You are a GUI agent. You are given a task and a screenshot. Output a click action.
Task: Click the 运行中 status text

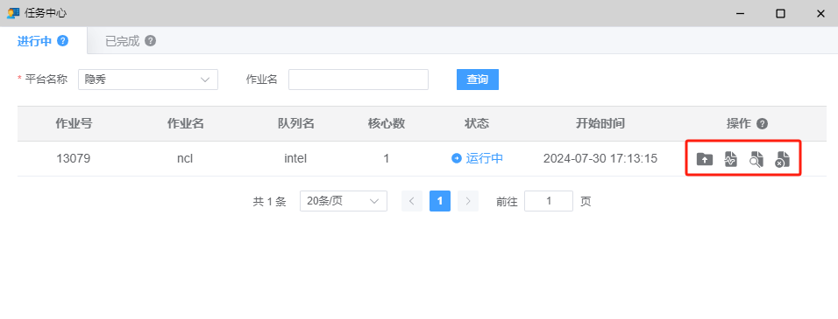[x=484, y=158]
